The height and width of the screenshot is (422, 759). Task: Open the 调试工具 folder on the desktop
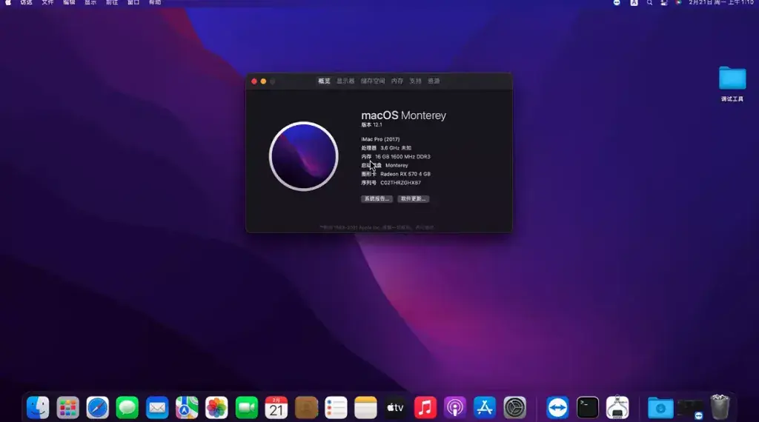(732, 84)
